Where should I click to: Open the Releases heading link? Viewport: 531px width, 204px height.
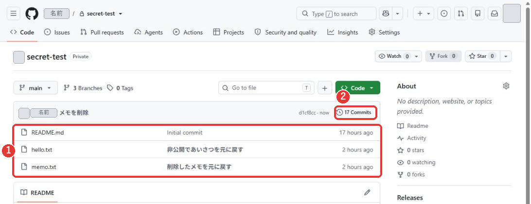pyautogui.click(x=410, y=198)
